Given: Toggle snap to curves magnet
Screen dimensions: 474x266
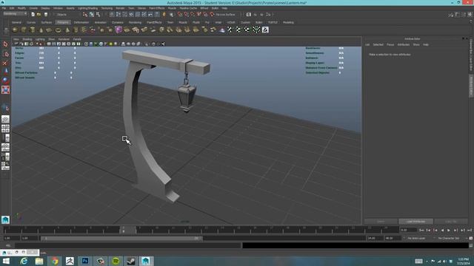Looking at the screenshot, I should [x=186, y=15].
